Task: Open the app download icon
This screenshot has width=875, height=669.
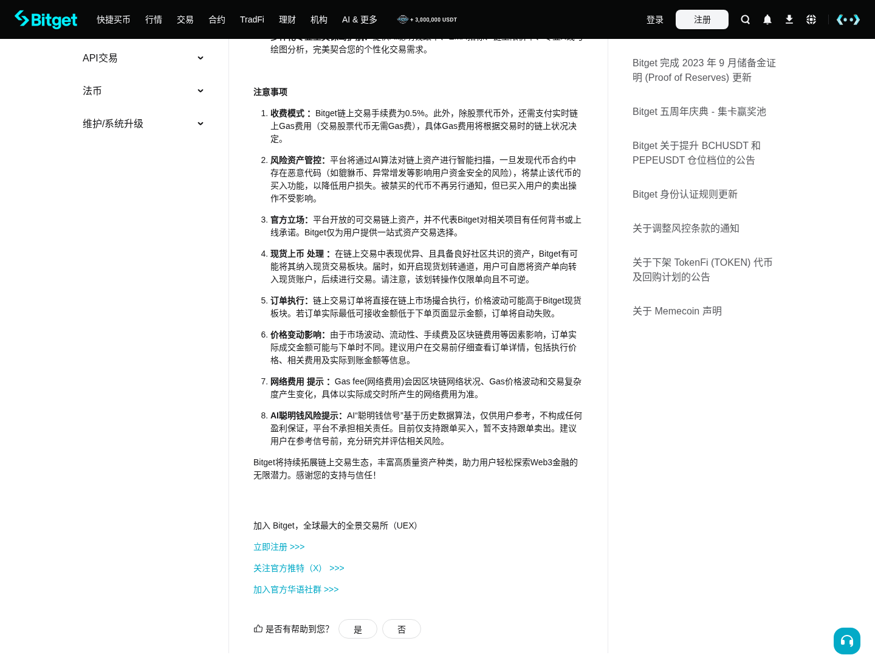Action: point(789,19)
